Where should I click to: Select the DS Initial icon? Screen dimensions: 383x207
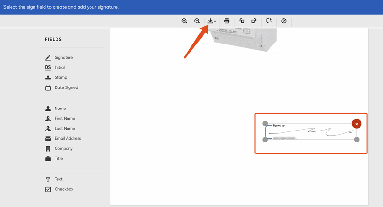pyautogui.click(x=48, y=68)
